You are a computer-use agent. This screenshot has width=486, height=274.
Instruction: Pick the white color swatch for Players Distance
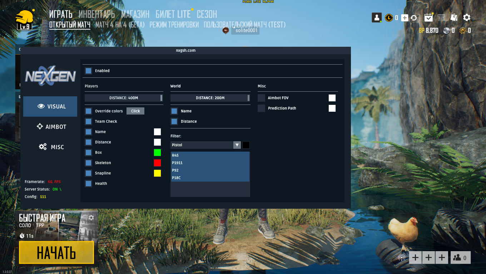(157, 142)
